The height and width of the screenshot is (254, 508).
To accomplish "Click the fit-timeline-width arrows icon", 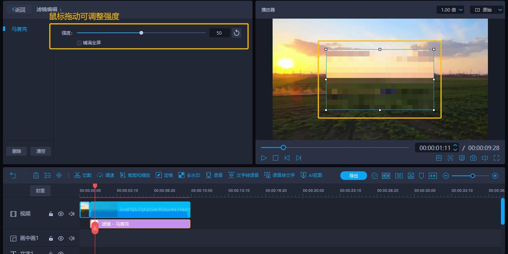I will 433,176.
